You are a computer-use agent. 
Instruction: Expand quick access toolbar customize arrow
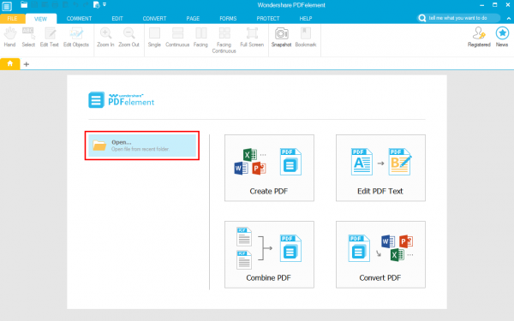coord(105,4)
